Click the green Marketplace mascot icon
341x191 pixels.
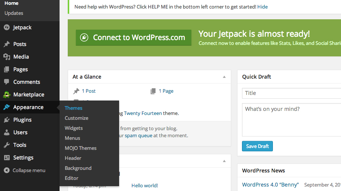pyautogui.click(x=7, y=95)
